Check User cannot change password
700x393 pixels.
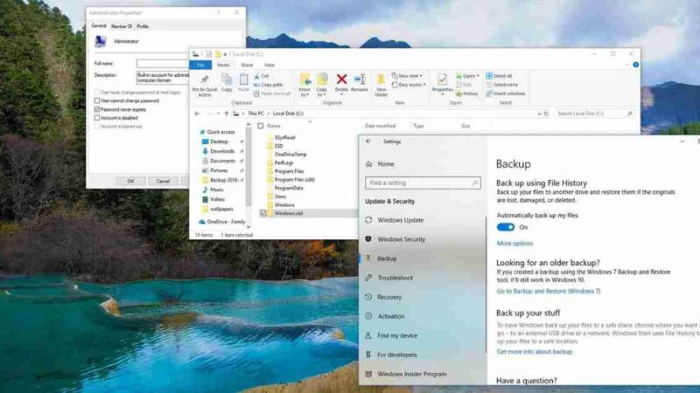click(x=97, y=100)
